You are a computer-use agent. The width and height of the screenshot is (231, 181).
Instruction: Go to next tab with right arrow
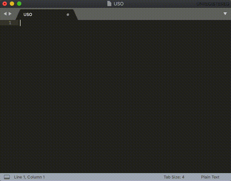[10, 14]
